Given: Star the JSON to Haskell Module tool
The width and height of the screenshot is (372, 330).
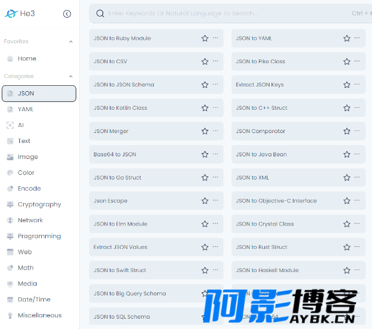Looking at the screenshot, I should (x=347, y=270).
